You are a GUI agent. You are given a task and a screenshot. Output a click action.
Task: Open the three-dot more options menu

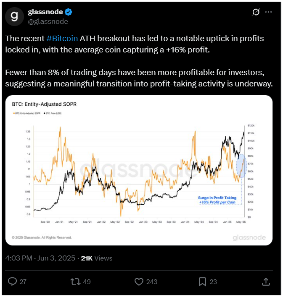268,12
